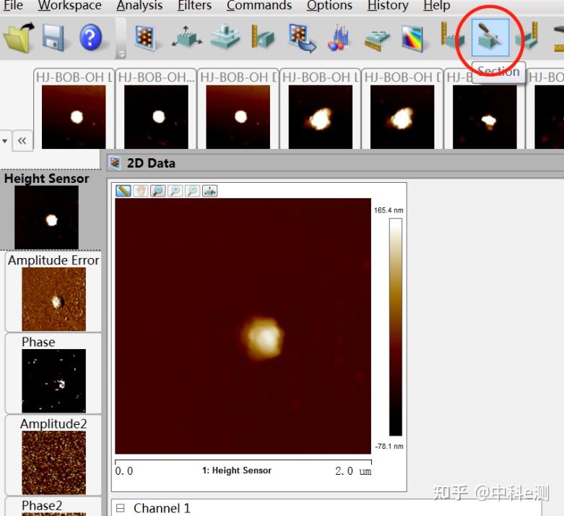Open the small dropdown arrow beside the browse strip

[x=5, y=141]
